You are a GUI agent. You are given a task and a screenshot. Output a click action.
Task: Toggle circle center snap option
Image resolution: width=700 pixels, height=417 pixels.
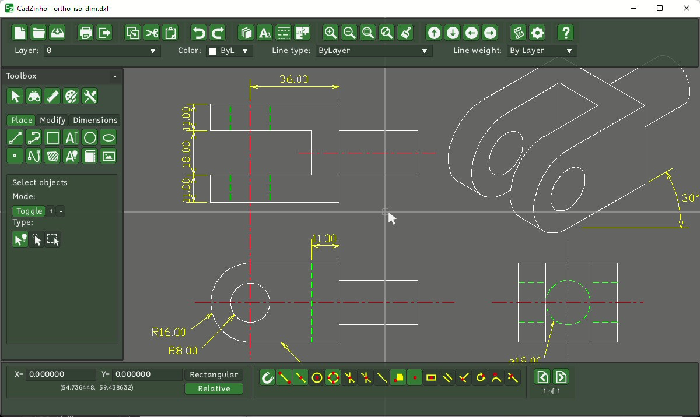pyautogui.click(x=317, y=377)
